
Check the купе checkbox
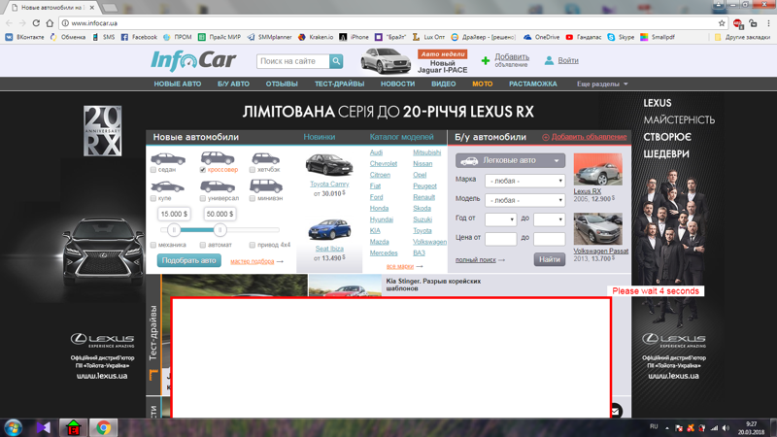pyautogui.click(x=153, y=199)
